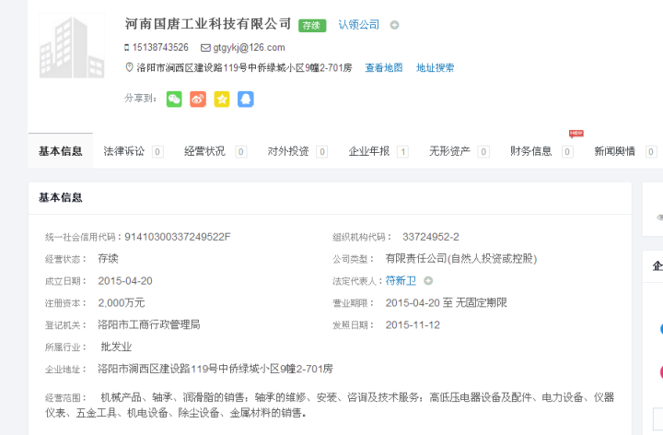Open the 财务信息 tab
Image resolution: width=663 pixels, height=435 pixels.
pos(531,151)
